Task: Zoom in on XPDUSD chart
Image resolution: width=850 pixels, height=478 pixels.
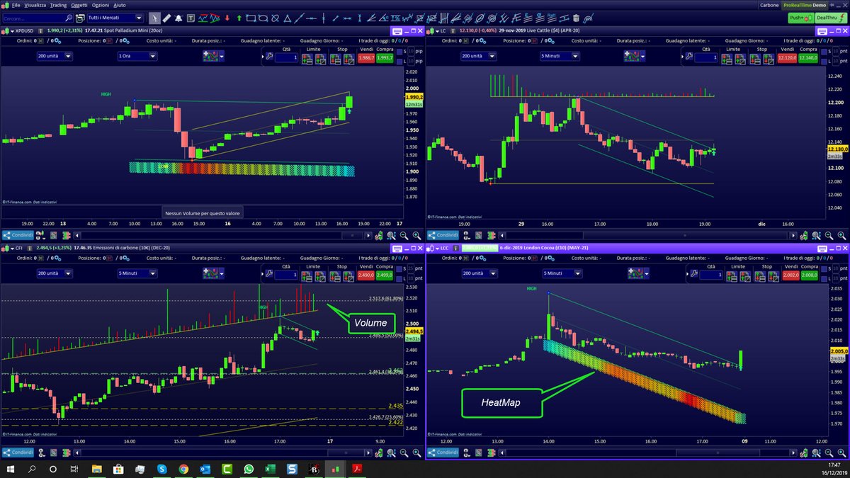Action: (x=416, y=235)
